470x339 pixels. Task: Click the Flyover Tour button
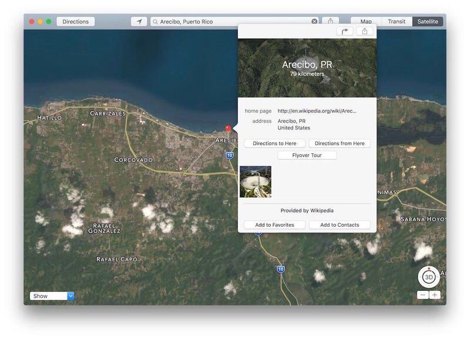click(x=307, y=155)
